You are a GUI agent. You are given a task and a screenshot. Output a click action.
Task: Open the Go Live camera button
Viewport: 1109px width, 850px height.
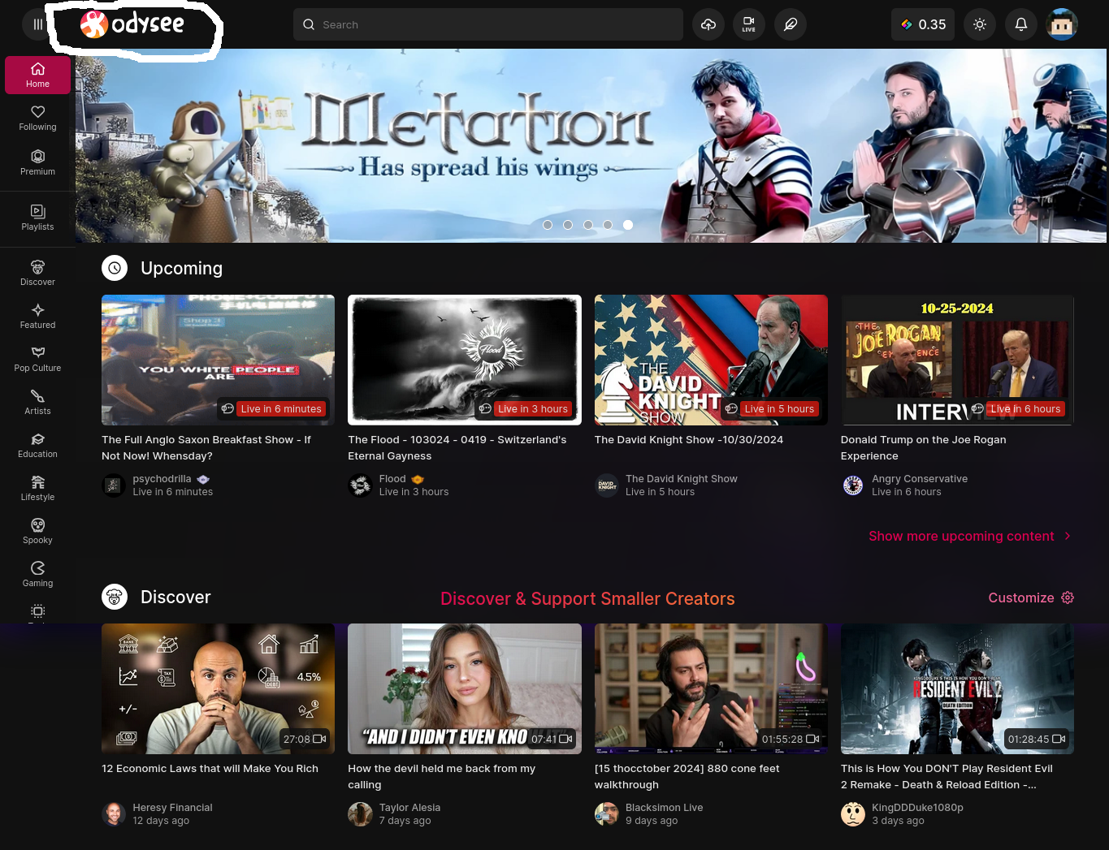pyautogui.click(x=749, y=24)
